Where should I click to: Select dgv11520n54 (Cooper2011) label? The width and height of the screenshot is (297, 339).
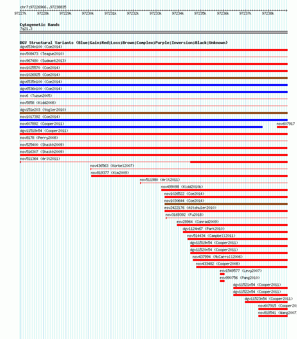(x=214, y=250)
